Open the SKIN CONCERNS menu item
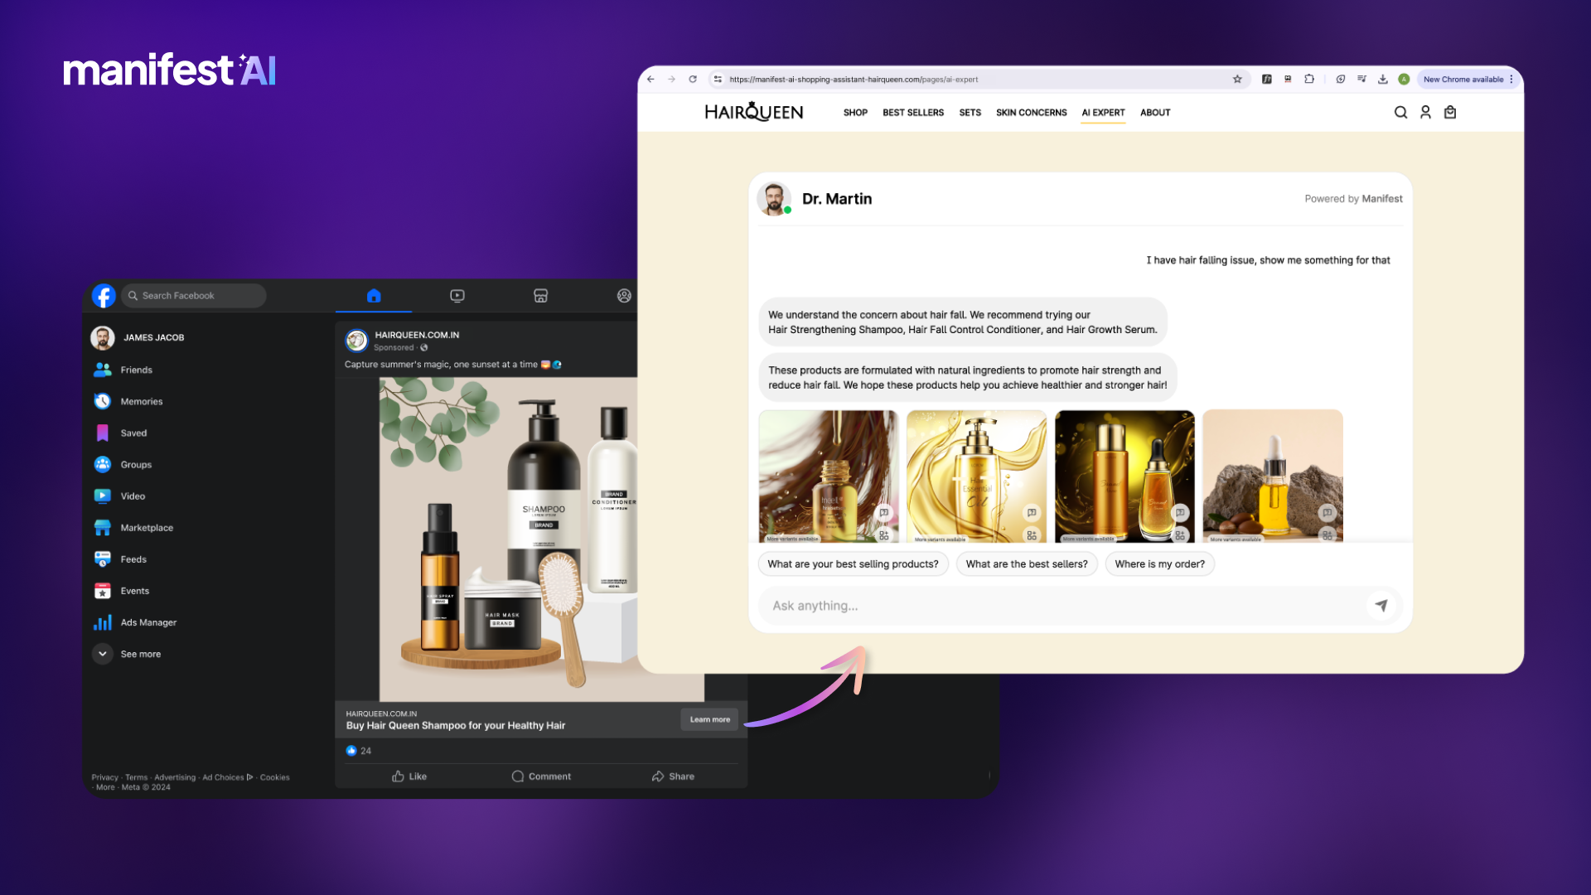 (x=1031, y=113)
